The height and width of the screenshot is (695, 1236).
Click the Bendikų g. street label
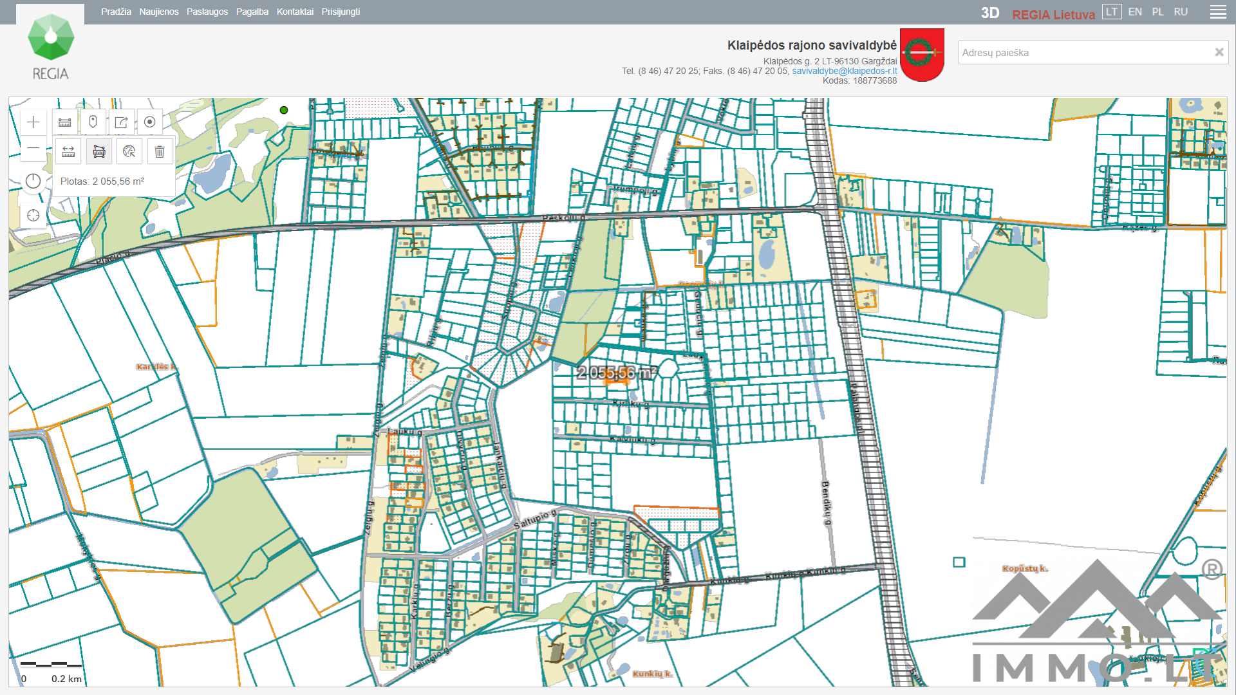click(826, 503)
